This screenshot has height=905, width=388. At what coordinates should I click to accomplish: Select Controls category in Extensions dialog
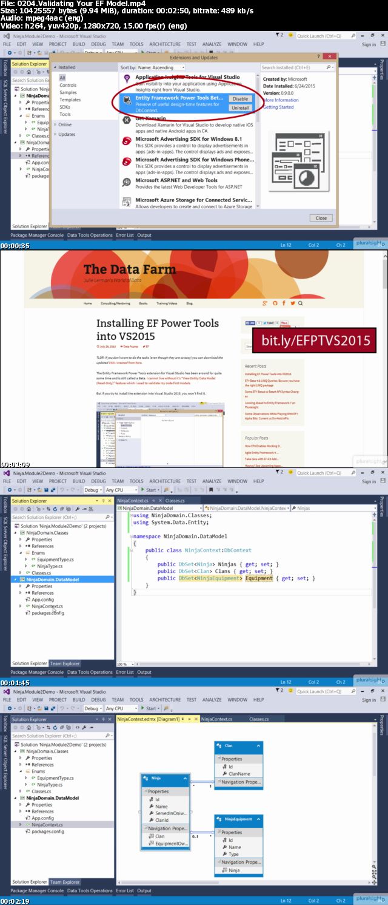68,85
